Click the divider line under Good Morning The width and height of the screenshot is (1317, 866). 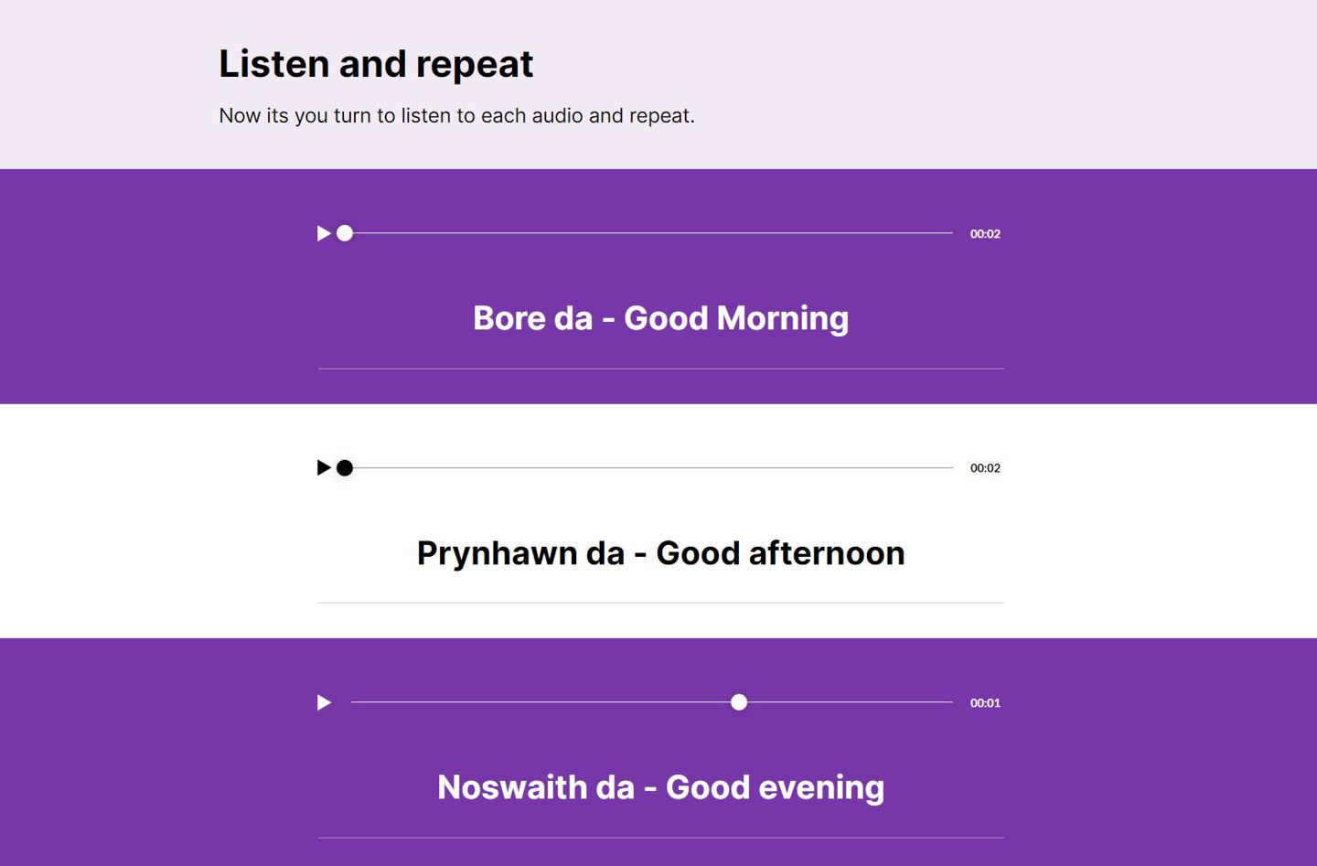(x=660, y=369)
